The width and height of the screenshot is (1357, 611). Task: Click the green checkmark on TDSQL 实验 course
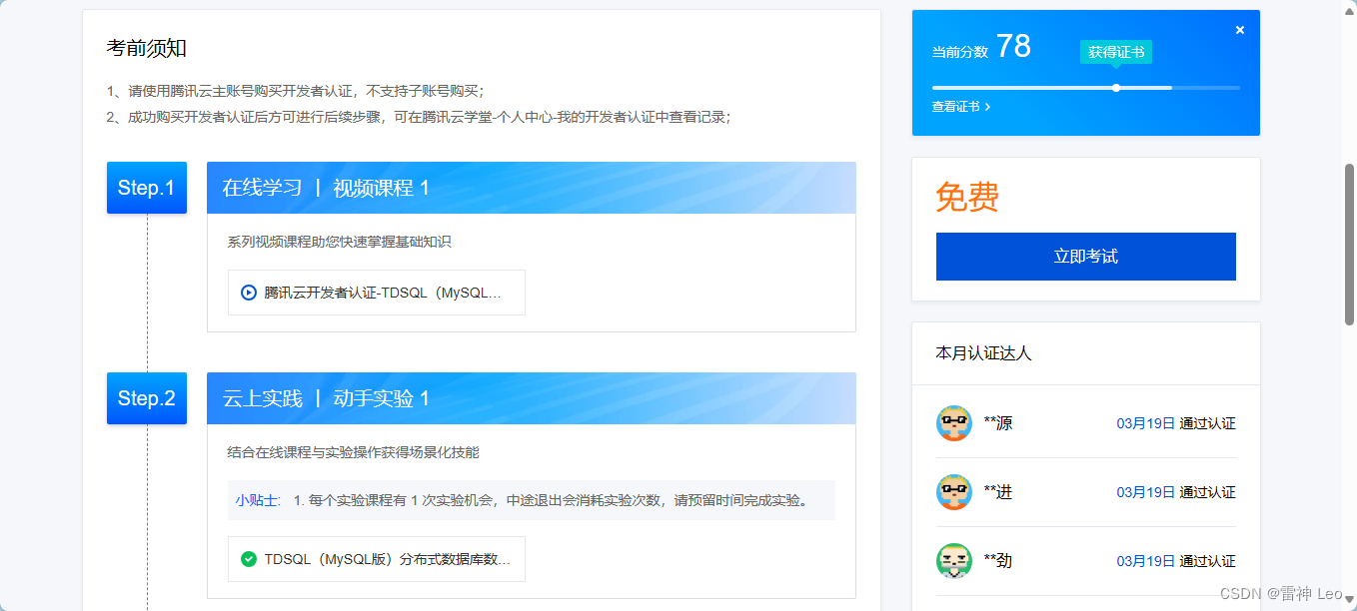click(x=249, y=559)
